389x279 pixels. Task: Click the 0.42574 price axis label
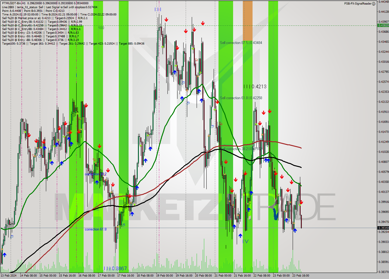pos(384,82)
